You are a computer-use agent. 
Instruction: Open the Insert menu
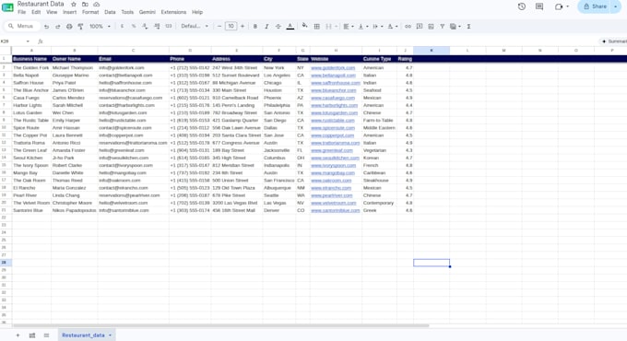(69, 12)
